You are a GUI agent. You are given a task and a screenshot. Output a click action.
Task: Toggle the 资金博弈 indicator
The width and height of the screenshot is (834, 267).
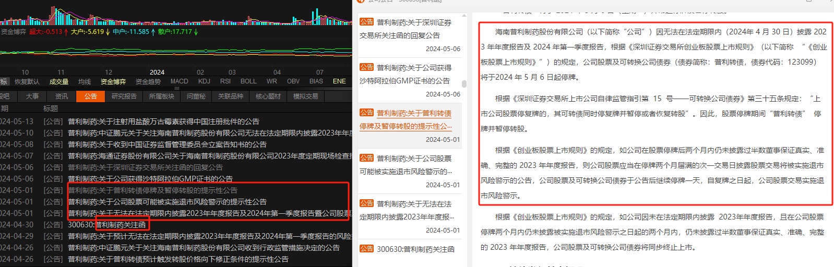click(x=113, y=81)
